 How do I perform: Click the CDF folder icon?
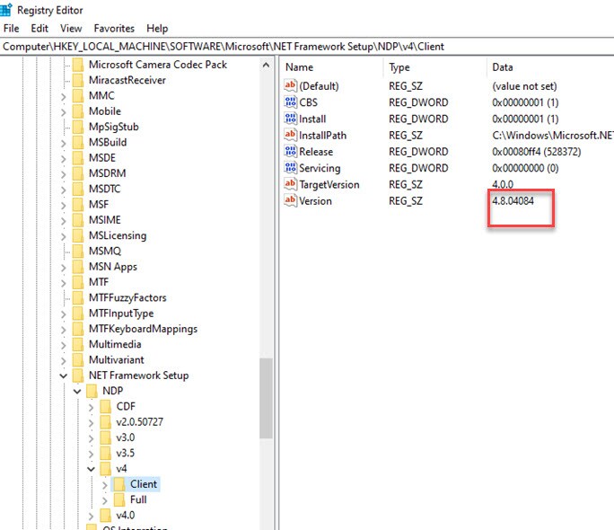click(x=105, y=406)
